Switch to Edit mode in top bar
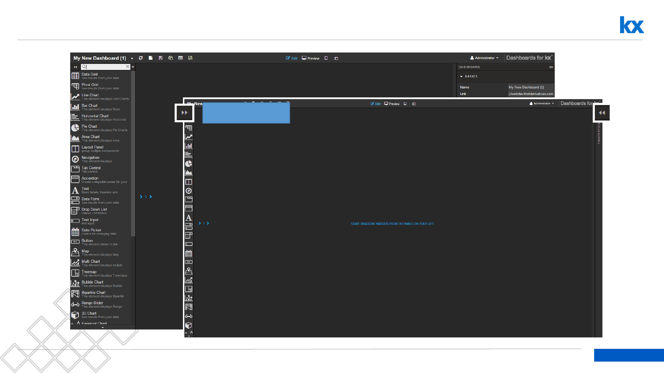 pyautogui.click(x=292, y=58)
